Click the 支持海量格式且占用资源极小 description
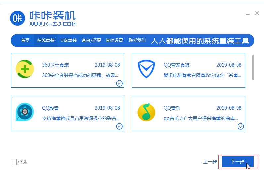264x174 pixels. click(x=80, y=118)
